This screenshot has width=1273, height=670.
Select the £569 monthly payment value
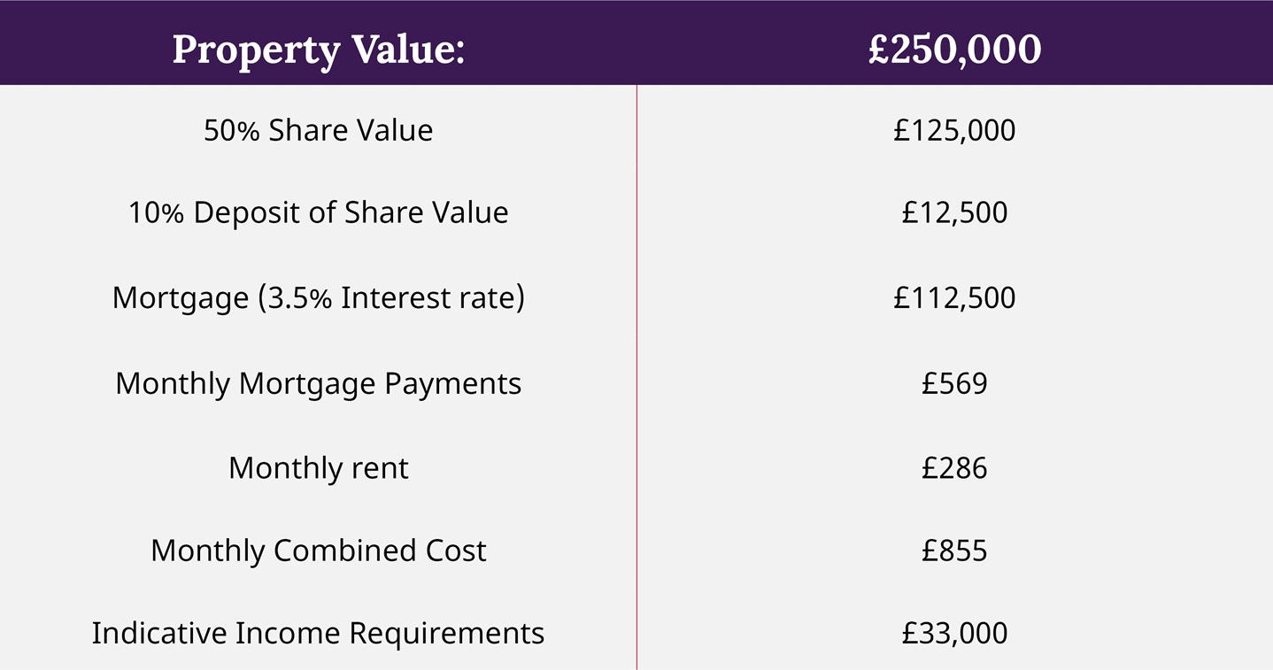pos(954,383)
